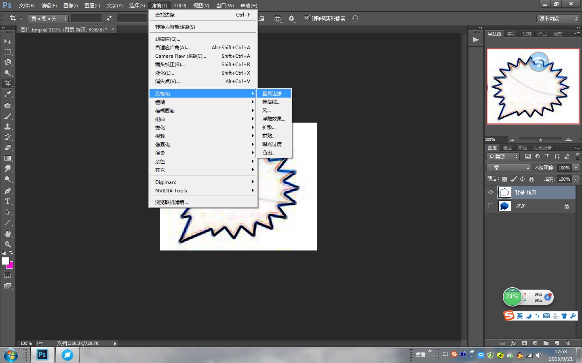Toggle 删除裁剪的像素 checkbox
The image size is (582, 363).
[x=307, y=18]
